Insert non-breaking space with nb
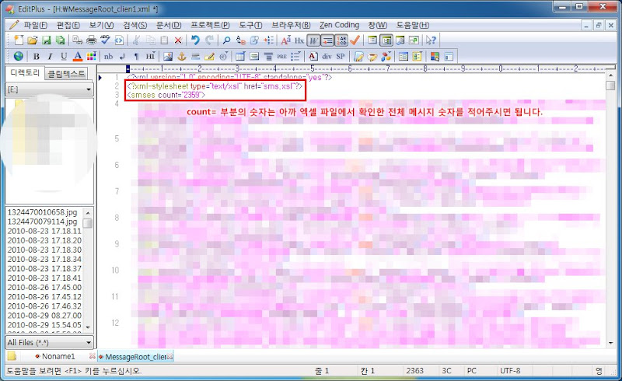Image resolution: width=622 pixels, height=381 pixels. [x=108, y=56]
